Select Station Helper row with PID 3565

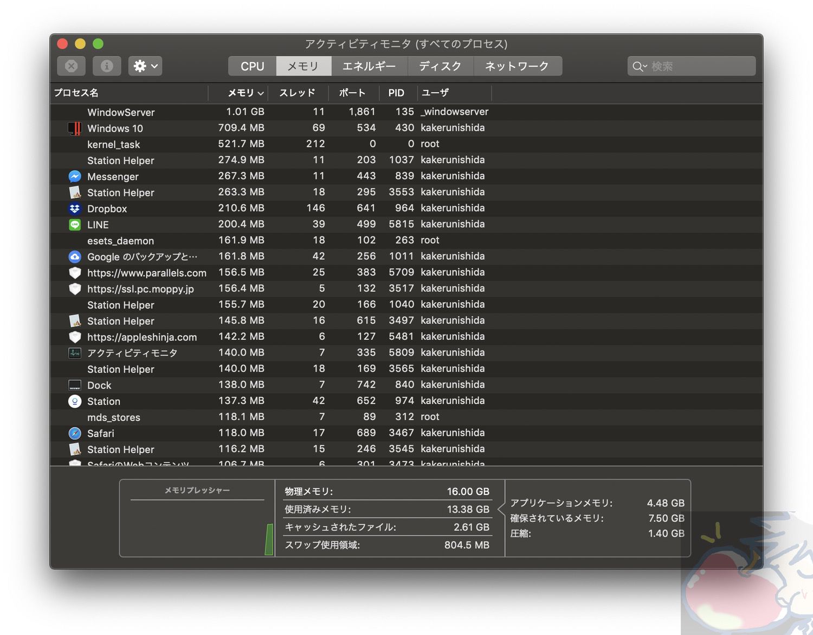[x=406, y=369]
